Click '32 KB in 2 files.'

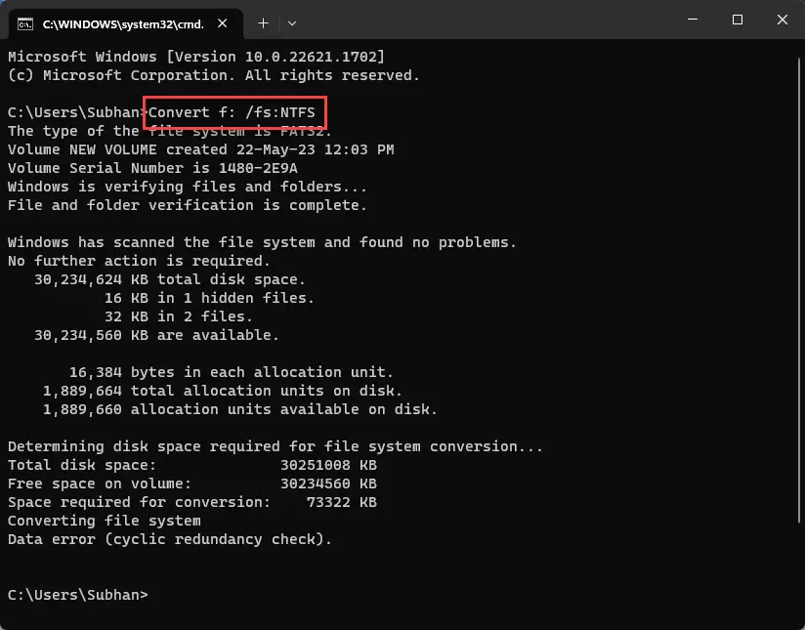178,316
